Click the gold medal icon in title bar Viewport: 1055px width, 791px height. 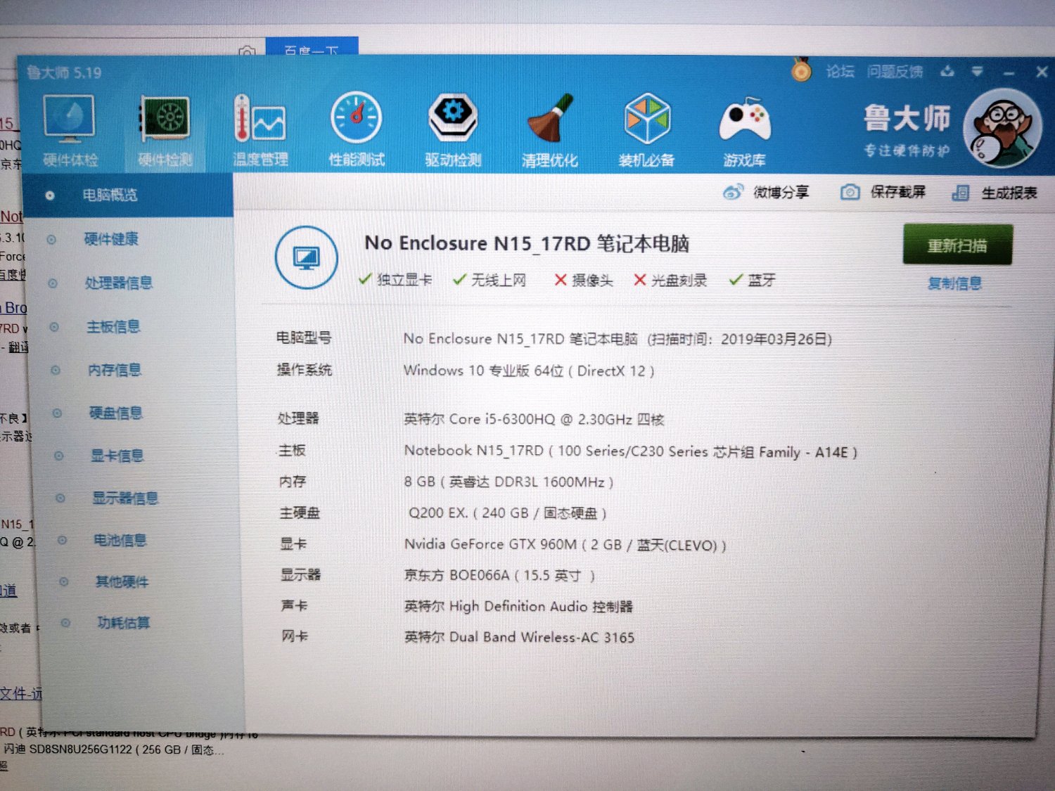801,70
